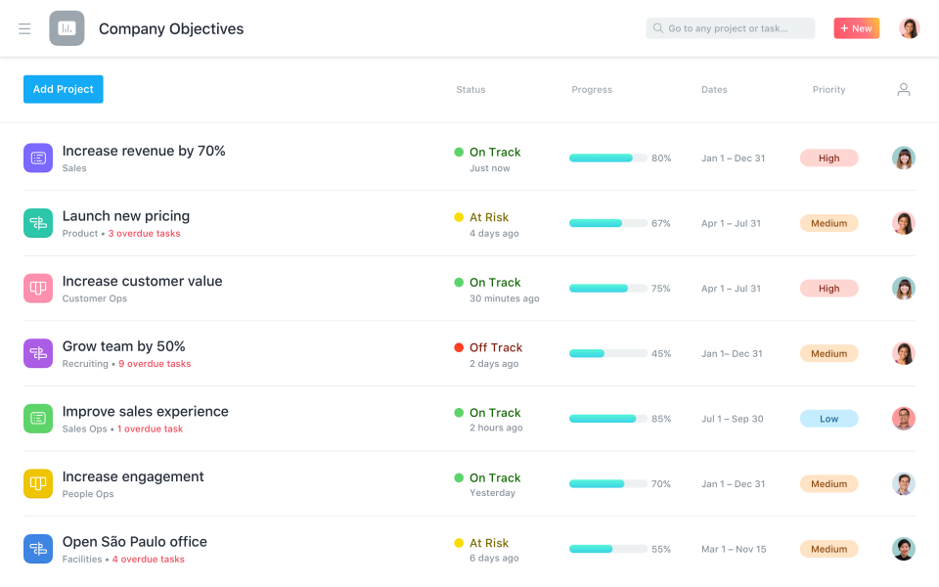
Task: Open the hamburger sidebar menu
Action: click(24, 29)
